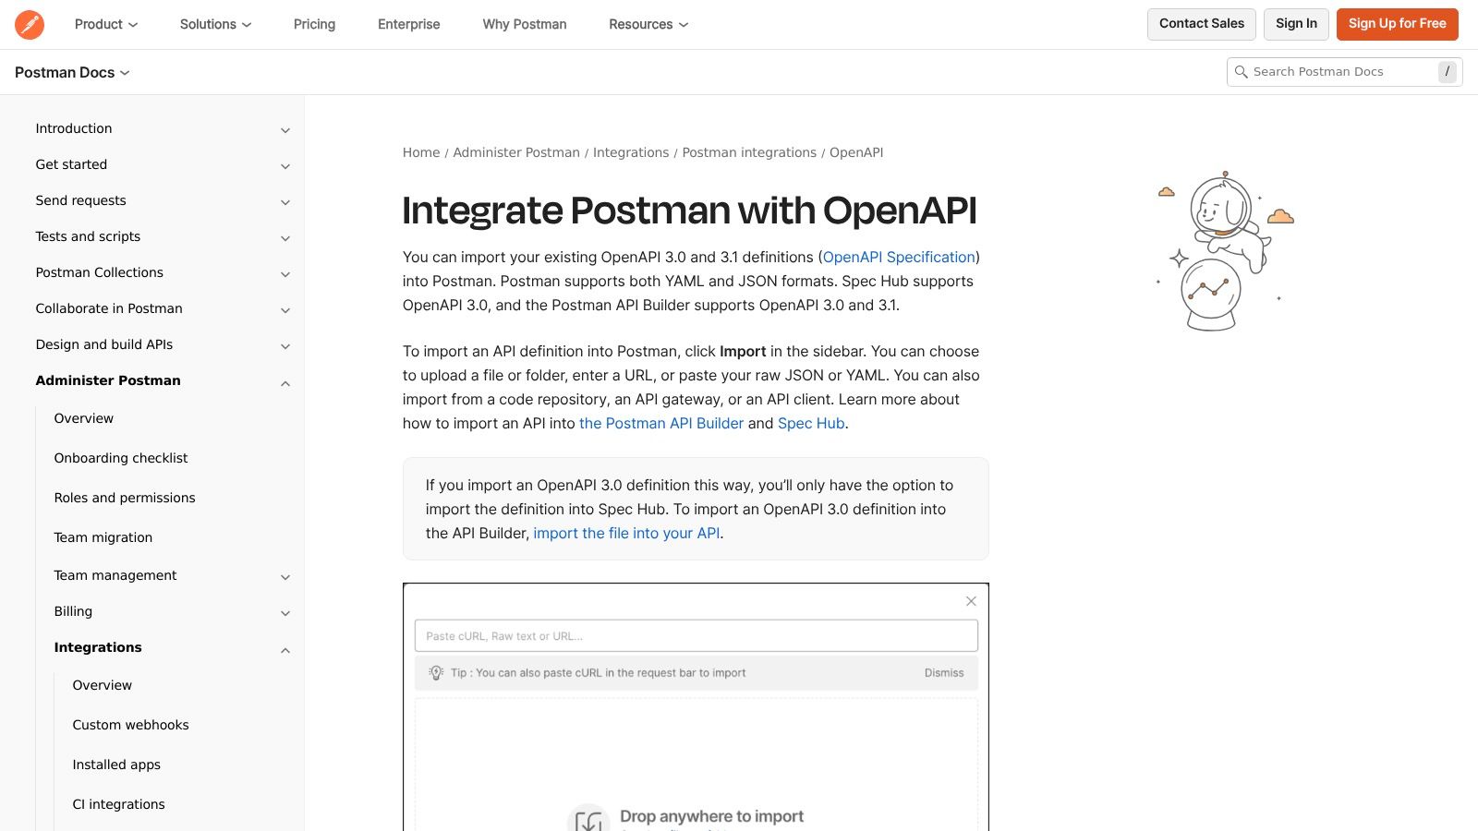Click the search magnifier icon

point(1241,72)
